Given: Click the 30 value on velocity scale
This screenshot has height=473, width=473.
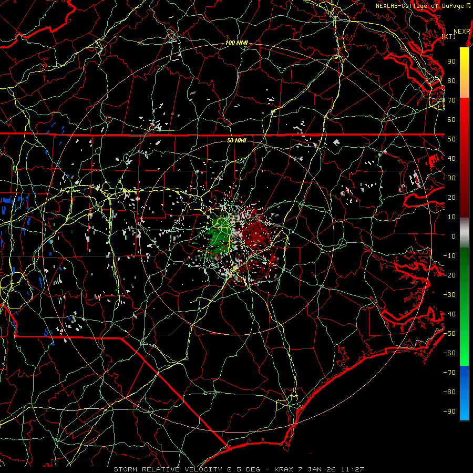Looking at the screenshot, I should tap(451, 178).
